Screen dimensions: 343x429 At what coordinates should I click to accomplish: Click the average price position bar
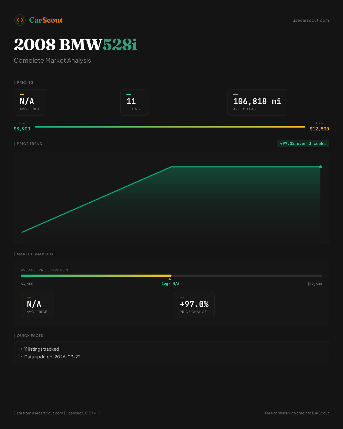coord(171,276)
